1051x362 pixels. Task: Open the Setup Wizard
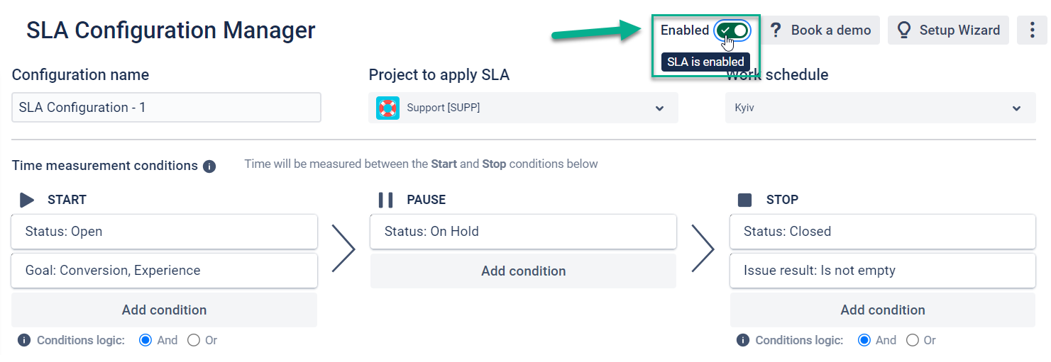[948, 30]
